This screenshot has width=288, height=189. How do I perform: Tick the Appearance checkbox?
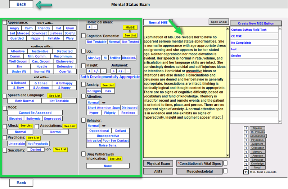tap(5, 22)
